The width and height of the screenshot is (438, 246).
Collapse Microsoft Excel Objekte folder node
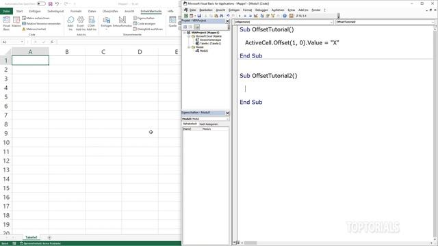click(x=189, y=36)
